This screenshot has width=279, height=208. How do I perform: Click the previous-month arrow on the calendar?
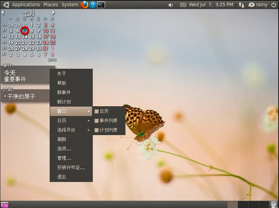coord(3,12)
